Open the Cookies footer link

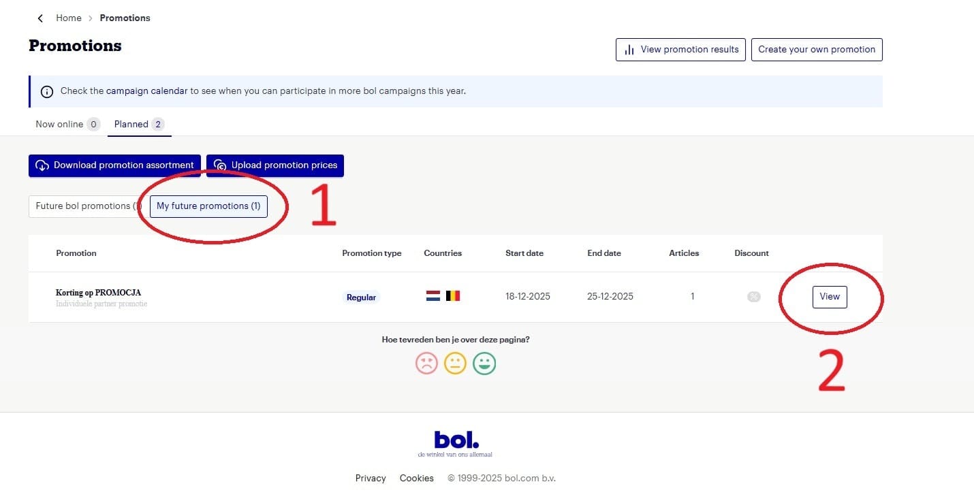pyautogui.click(x=417, y=478)
